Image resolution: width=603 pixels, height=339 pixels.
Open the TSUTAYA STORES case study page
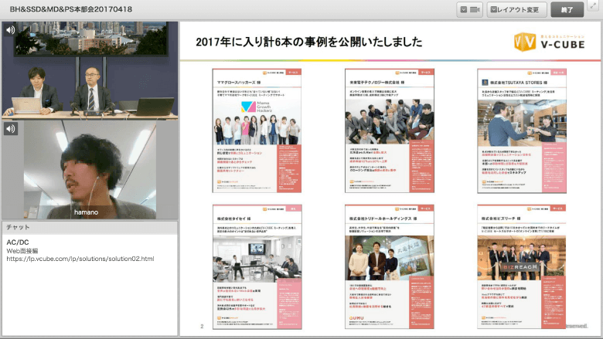tap(522, 131)
